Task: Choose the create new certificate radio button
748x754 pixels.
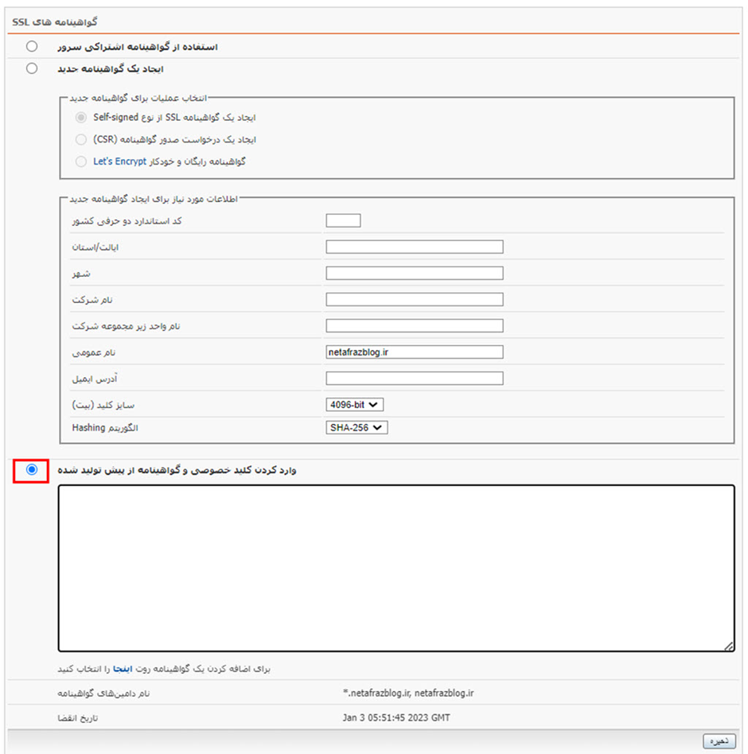Action: click(x=32, y=68)
